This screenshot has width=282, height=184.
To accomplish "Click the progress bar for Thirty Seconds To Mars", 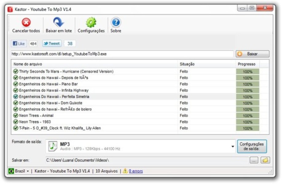I will pos(247,71).
